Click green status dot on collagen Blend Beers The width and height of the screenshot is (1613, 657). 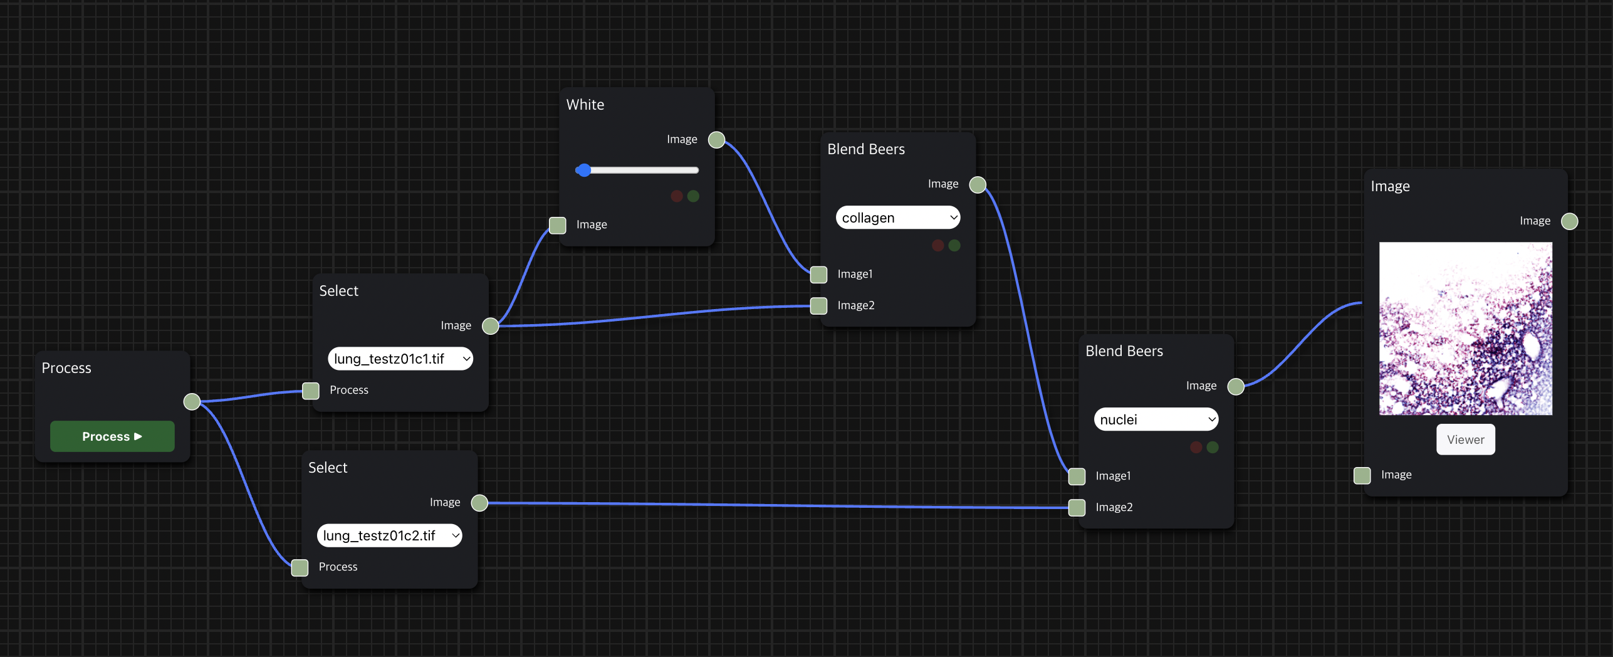(954, 245)
